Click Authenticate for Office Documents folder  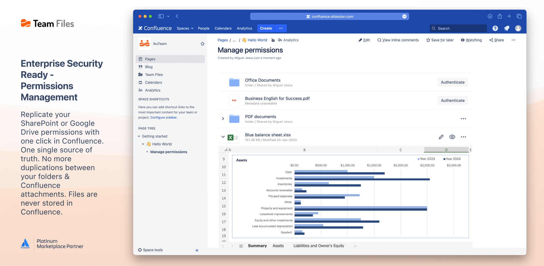click(452, 82)
